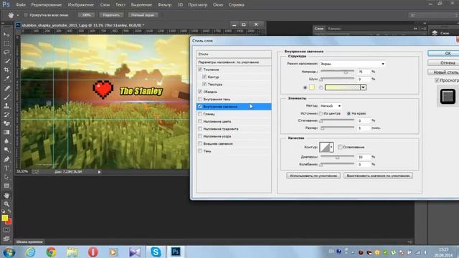Open Google Chrome from taskbar
The width and height of the screenshot is (459, 258).
51,252
